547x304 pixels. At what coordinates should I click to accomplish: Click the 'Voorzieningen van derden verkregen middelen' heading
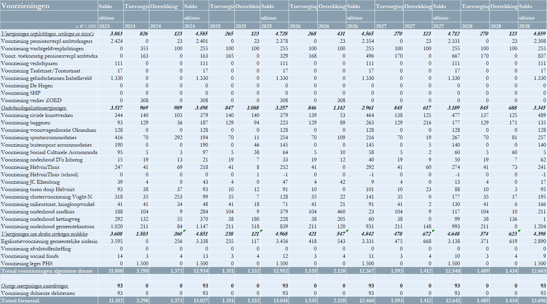44,234
